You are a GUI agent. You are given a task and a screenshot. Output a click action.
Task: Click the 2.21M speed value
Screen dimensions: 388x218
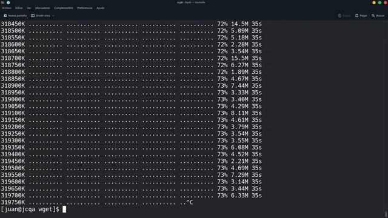click(x=239, y=161)
